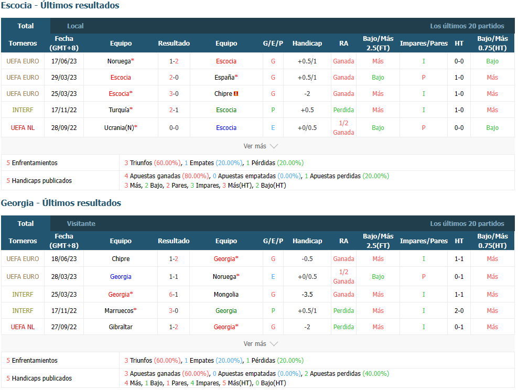Click Escocia - Últimos resultados heading
Viewport: 518px width, 390px height.
pos(60,5)
